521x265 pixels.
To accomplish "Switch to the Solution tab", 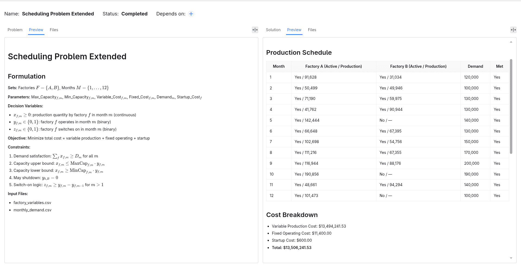I will click(x=273, y=30).
